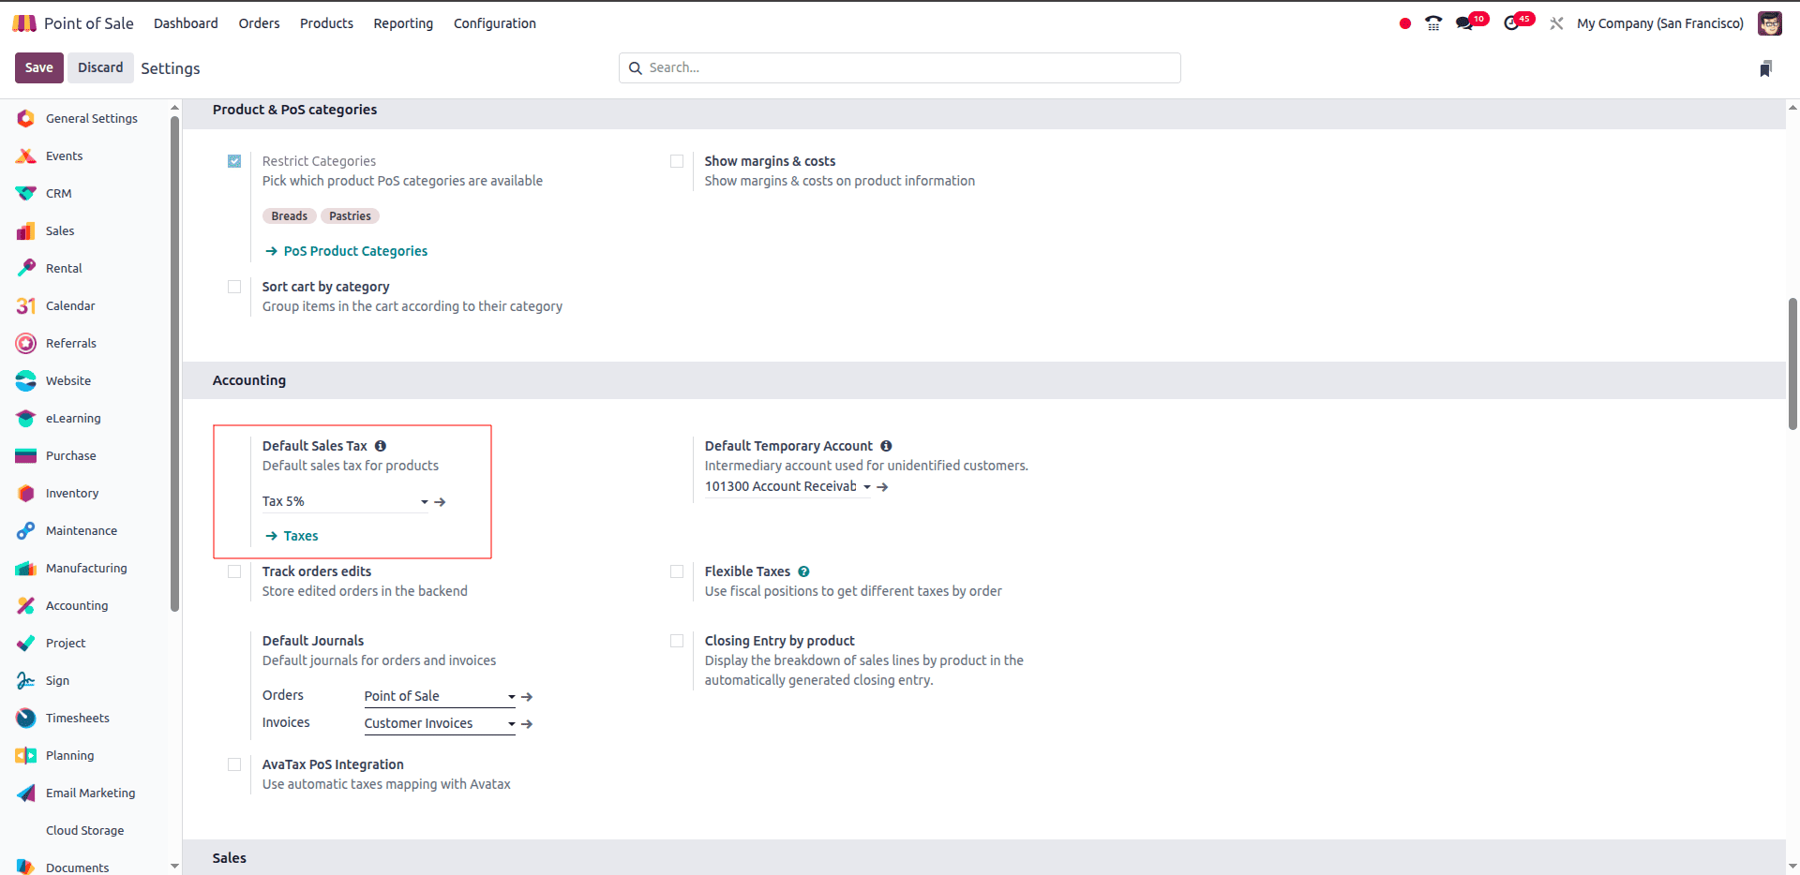Click the Default Sales Tax info icon
1800x875 pixels.
click(x=381, y=446)
